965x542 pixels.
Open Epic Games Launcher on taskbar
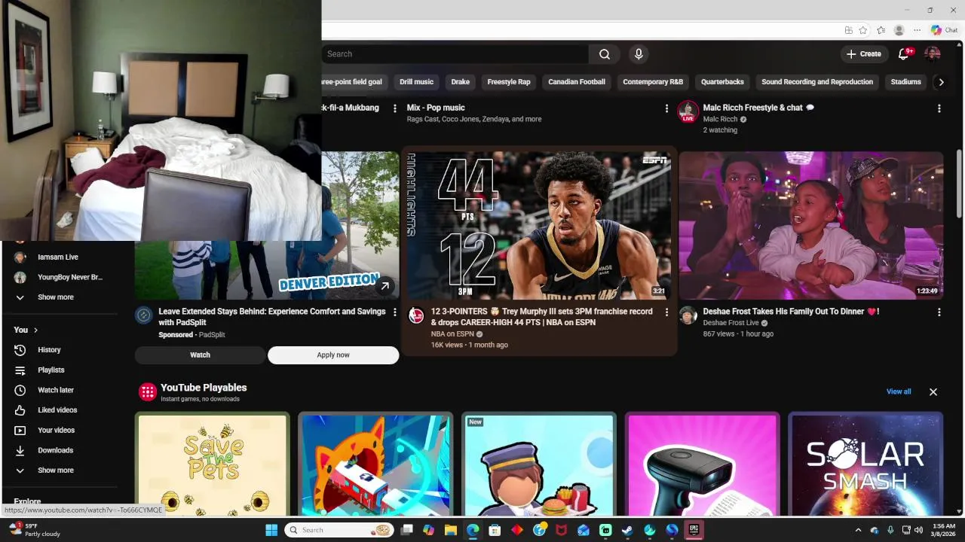coord(694,530)
